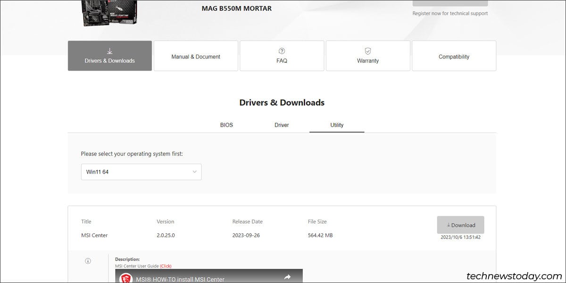
Task: Expand the Win11 64 operating system dropdown
Action: [x=141, y=172]
